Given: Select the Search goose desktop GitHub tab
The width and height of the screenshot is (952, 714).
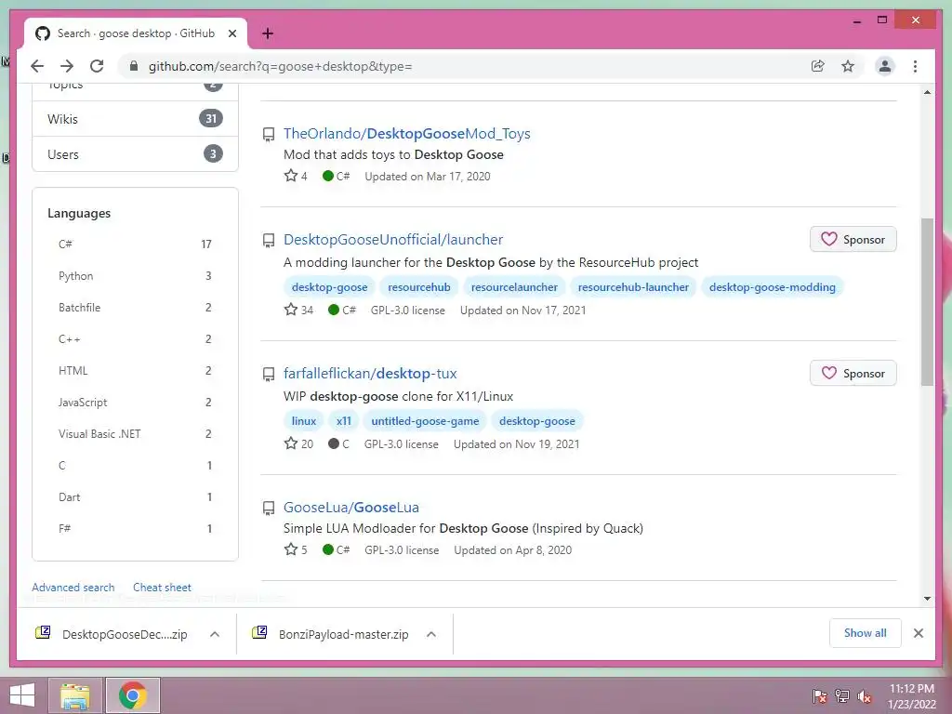Looking at the screenshot, I should tap(136, 33).
